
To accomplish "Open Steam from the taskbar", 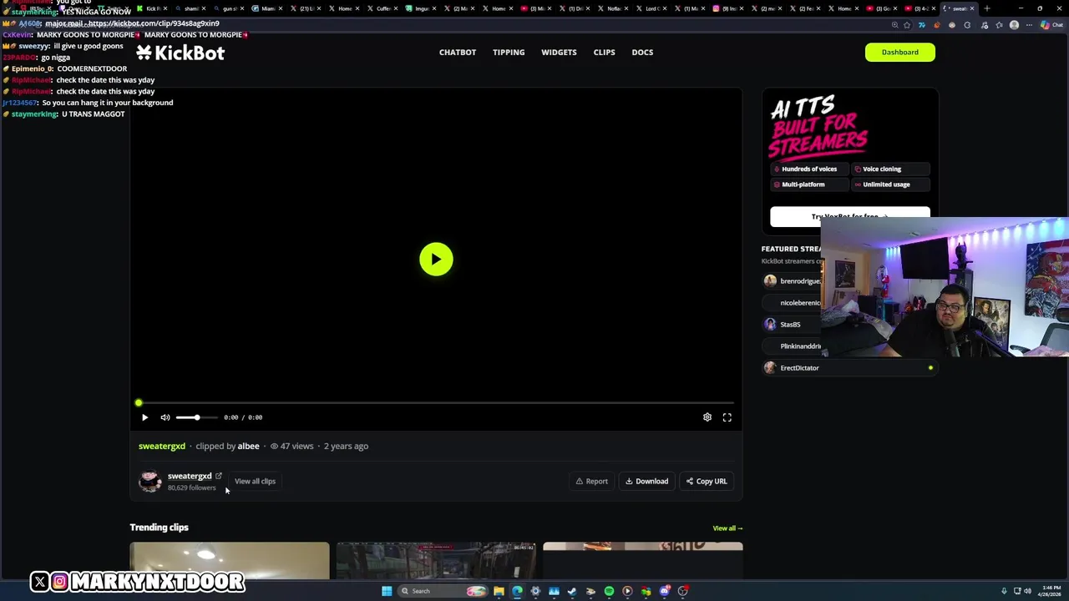I will 572,591.
